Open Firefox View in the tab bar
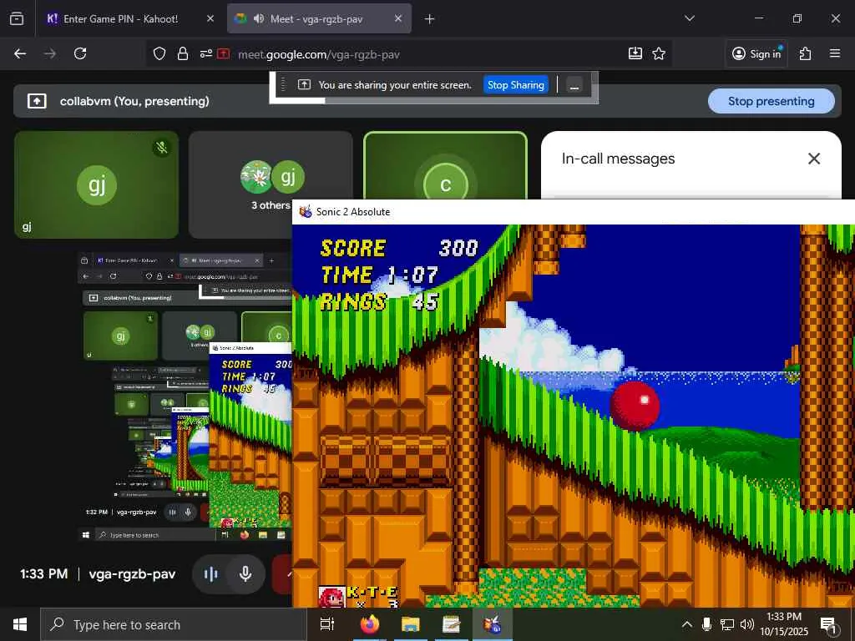 (17, 18)
